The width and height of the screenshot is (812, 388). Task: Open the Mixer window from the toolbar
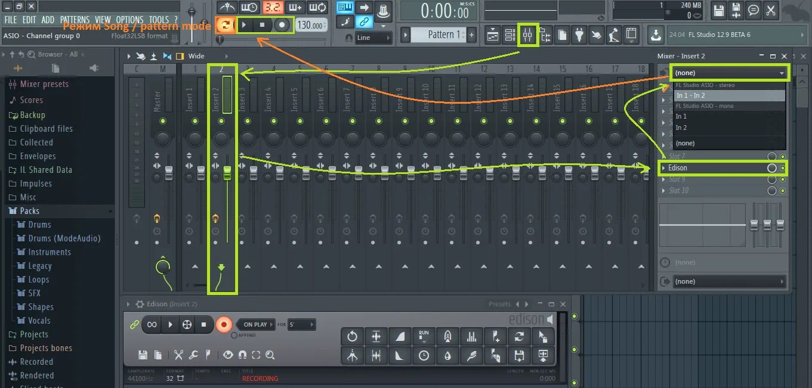(x=527, y=35)
